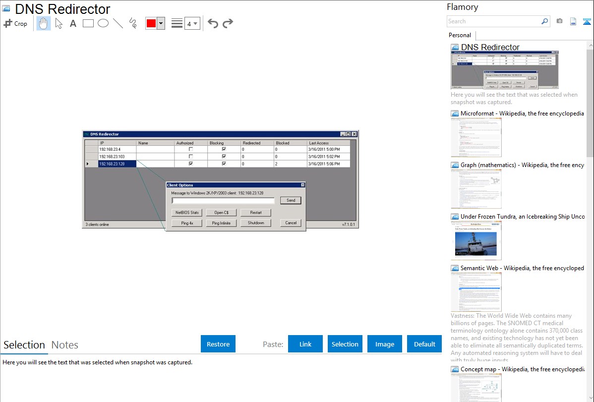This screenshot has height=402, width=594.
Task: Click the line thickness icon
Action: coord(177,23)
